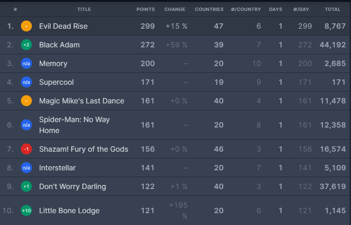Click the green +2 badge for Black Adam
351x225 pixels.
(x=26, y=45)
